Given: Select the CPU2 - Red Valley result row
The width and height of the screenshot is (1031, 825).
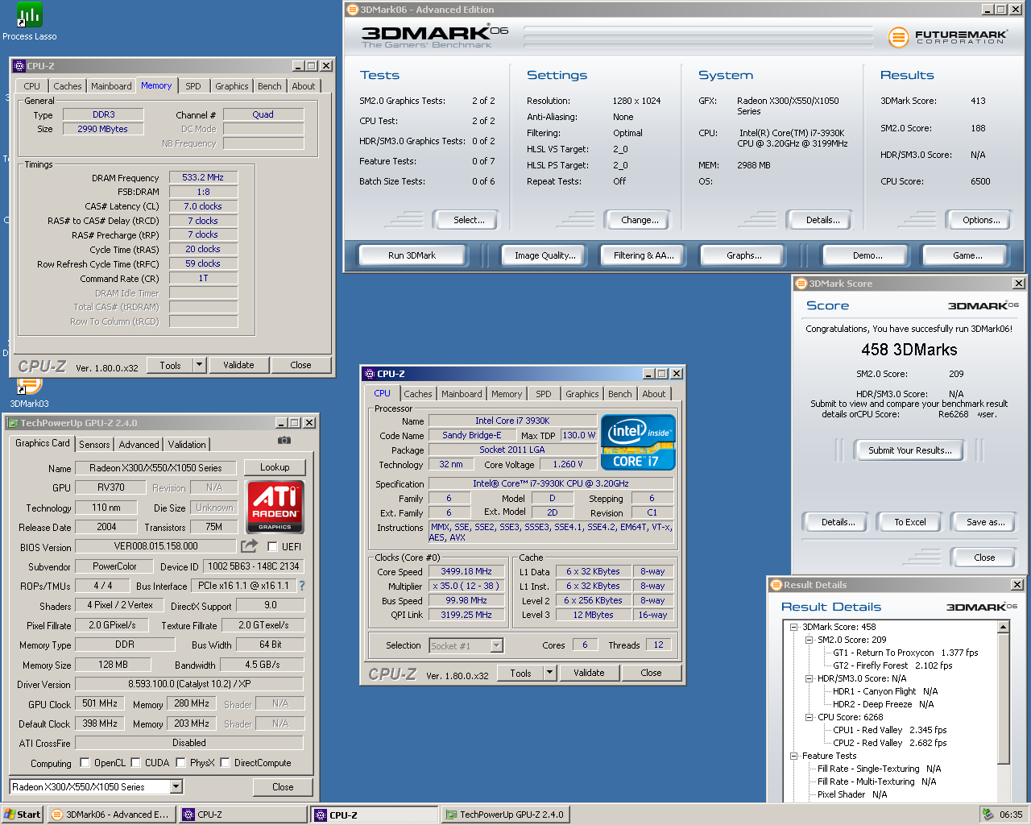Looking at the screenshot, I should [x=889, y=743].
